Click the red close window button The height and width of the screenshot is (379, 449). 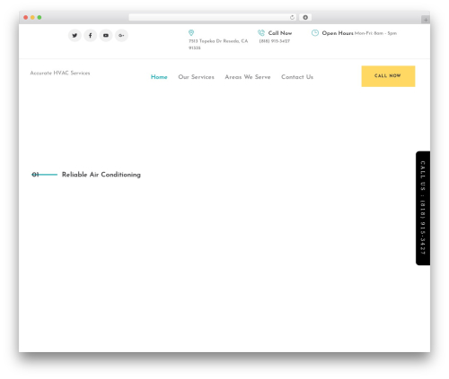(x=26, y=18)
